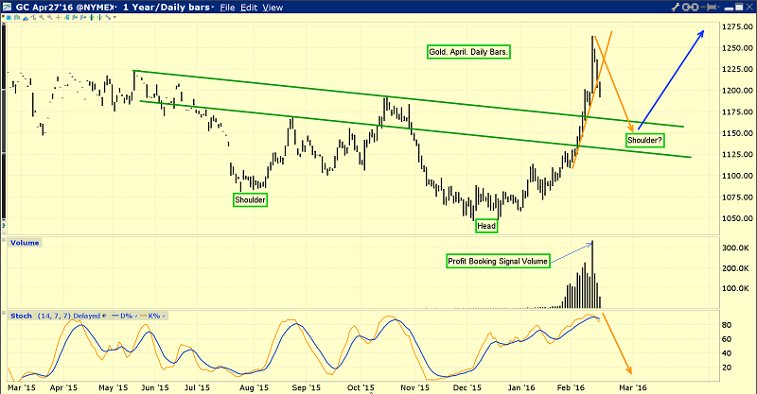
Task: Click the Volume panel label
Action: (x=25, y=243)
